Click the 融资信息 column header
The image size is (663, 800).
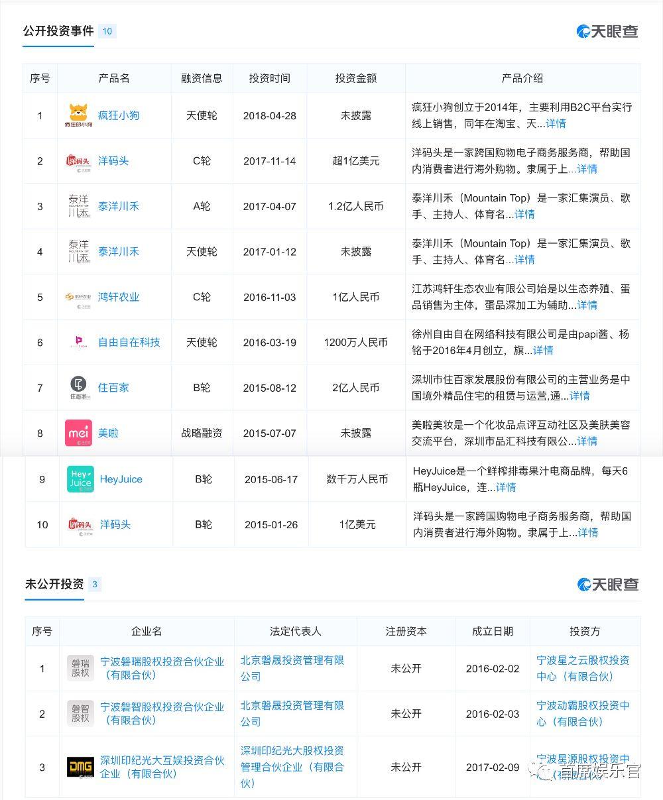202,78
